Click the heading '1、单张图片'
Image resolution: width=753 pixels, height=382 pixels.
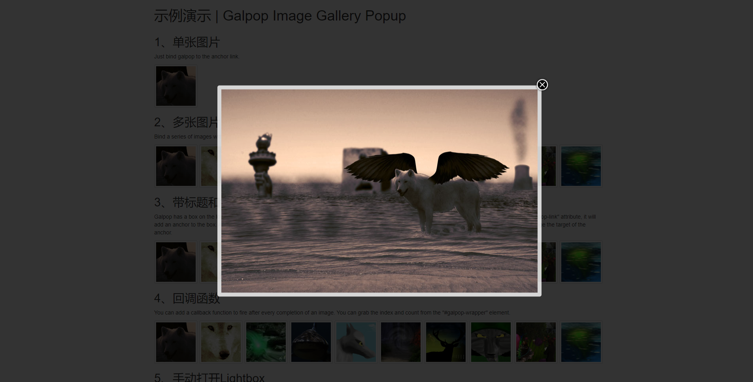[187, 42]
